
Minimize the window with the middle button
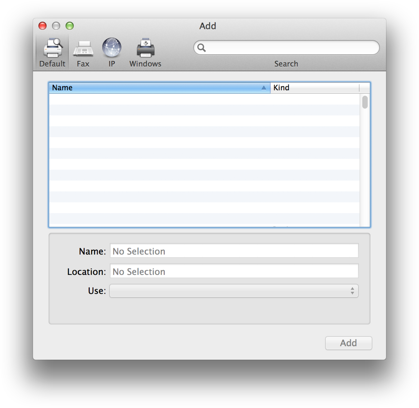56,26
